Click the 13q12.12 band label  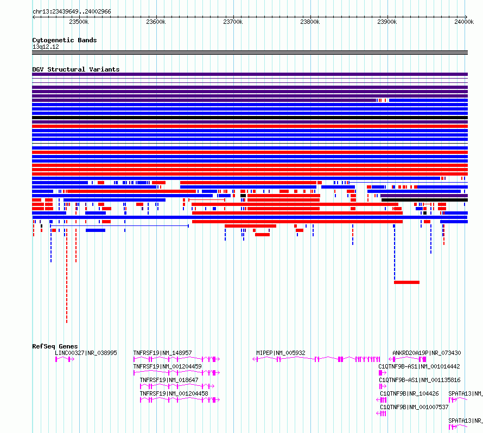click(x=46, y=47)
